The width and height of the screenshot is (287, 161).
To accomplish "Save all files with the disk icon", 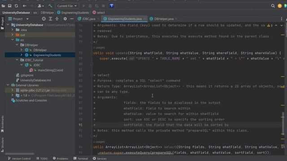I will tap(10, 6).
